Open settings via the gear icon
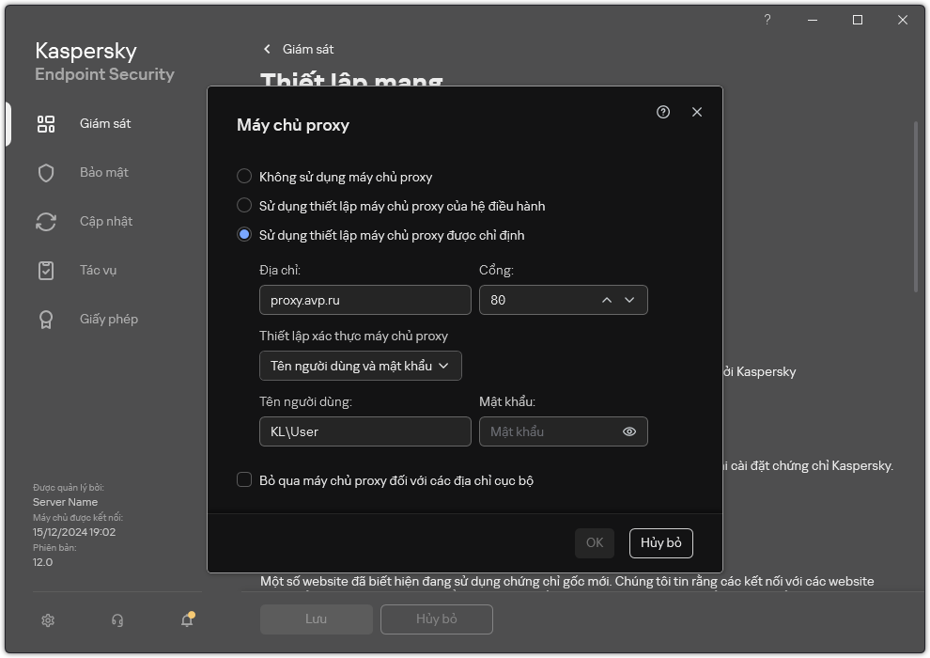The width and height of the screenshot is (930, 658). [48, 620]
